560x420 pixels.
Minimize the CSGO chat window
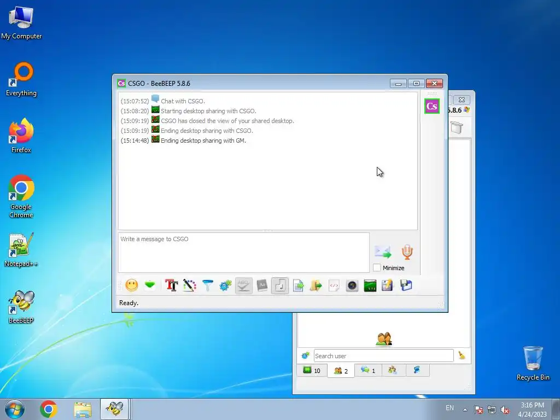click(398, 84)
